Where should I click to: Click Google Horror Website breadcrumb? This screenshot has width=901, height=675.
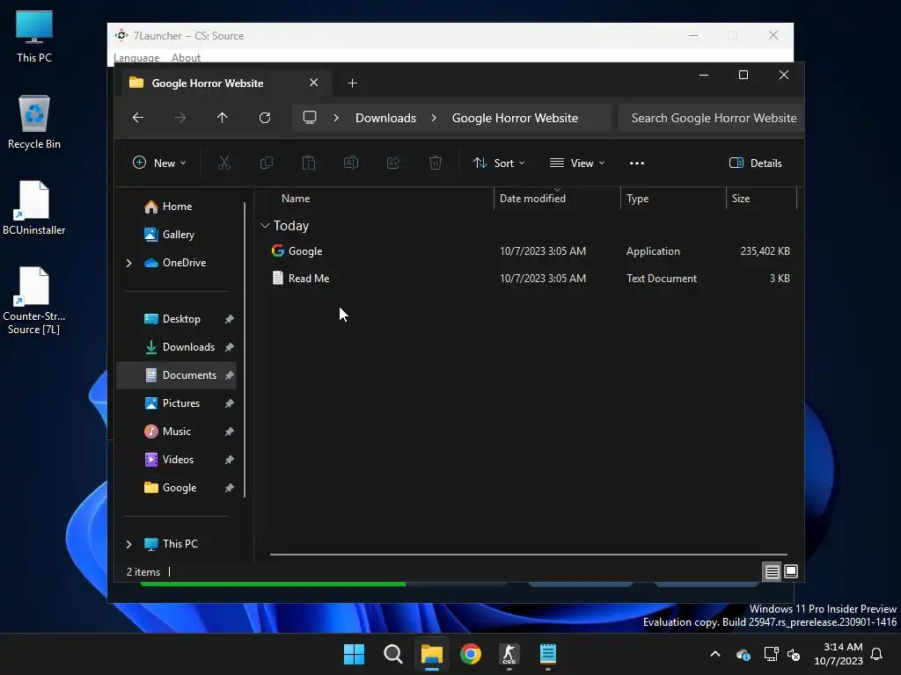coord(515,118)
